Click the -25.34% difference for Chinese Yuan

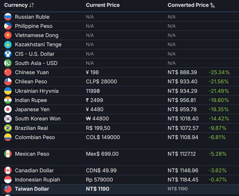point(219,72)
